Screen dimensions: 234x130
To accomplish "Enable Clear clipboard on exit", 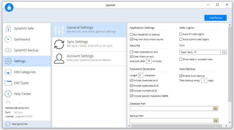I will tap(131, 52).
